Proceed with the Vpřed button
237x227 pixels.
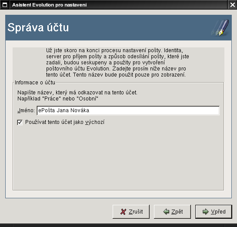coord(214,212)
